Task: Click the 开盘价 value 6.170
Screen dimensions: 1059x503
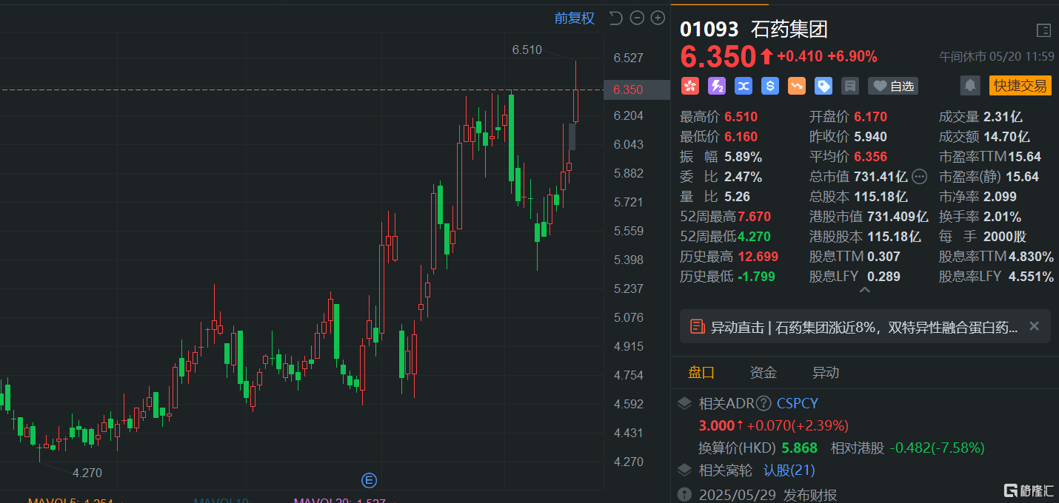Action: tap(870, 116)
